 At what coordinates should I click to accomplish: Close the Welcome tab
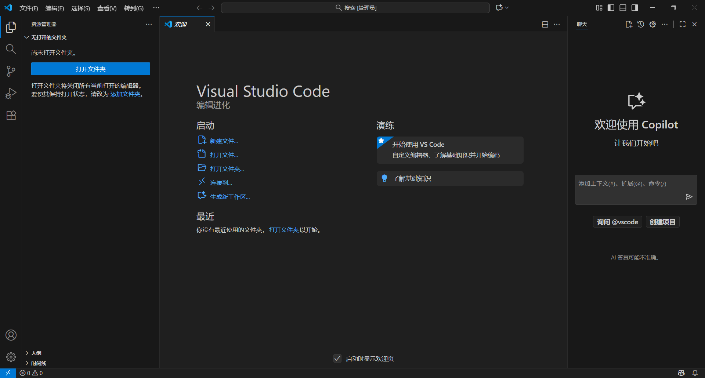(208, 24)
